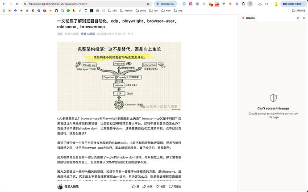Screen dimensions: 308x192
Task: Click the author avatar at bottom
Action: point(60,187)
